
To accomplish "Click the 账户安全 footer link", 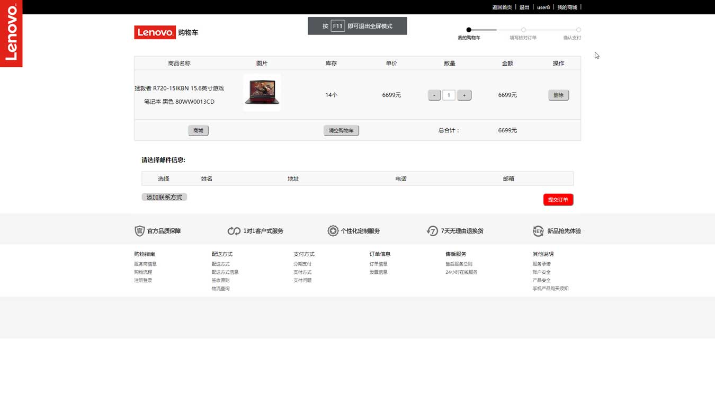I will (x=541, y=272).
